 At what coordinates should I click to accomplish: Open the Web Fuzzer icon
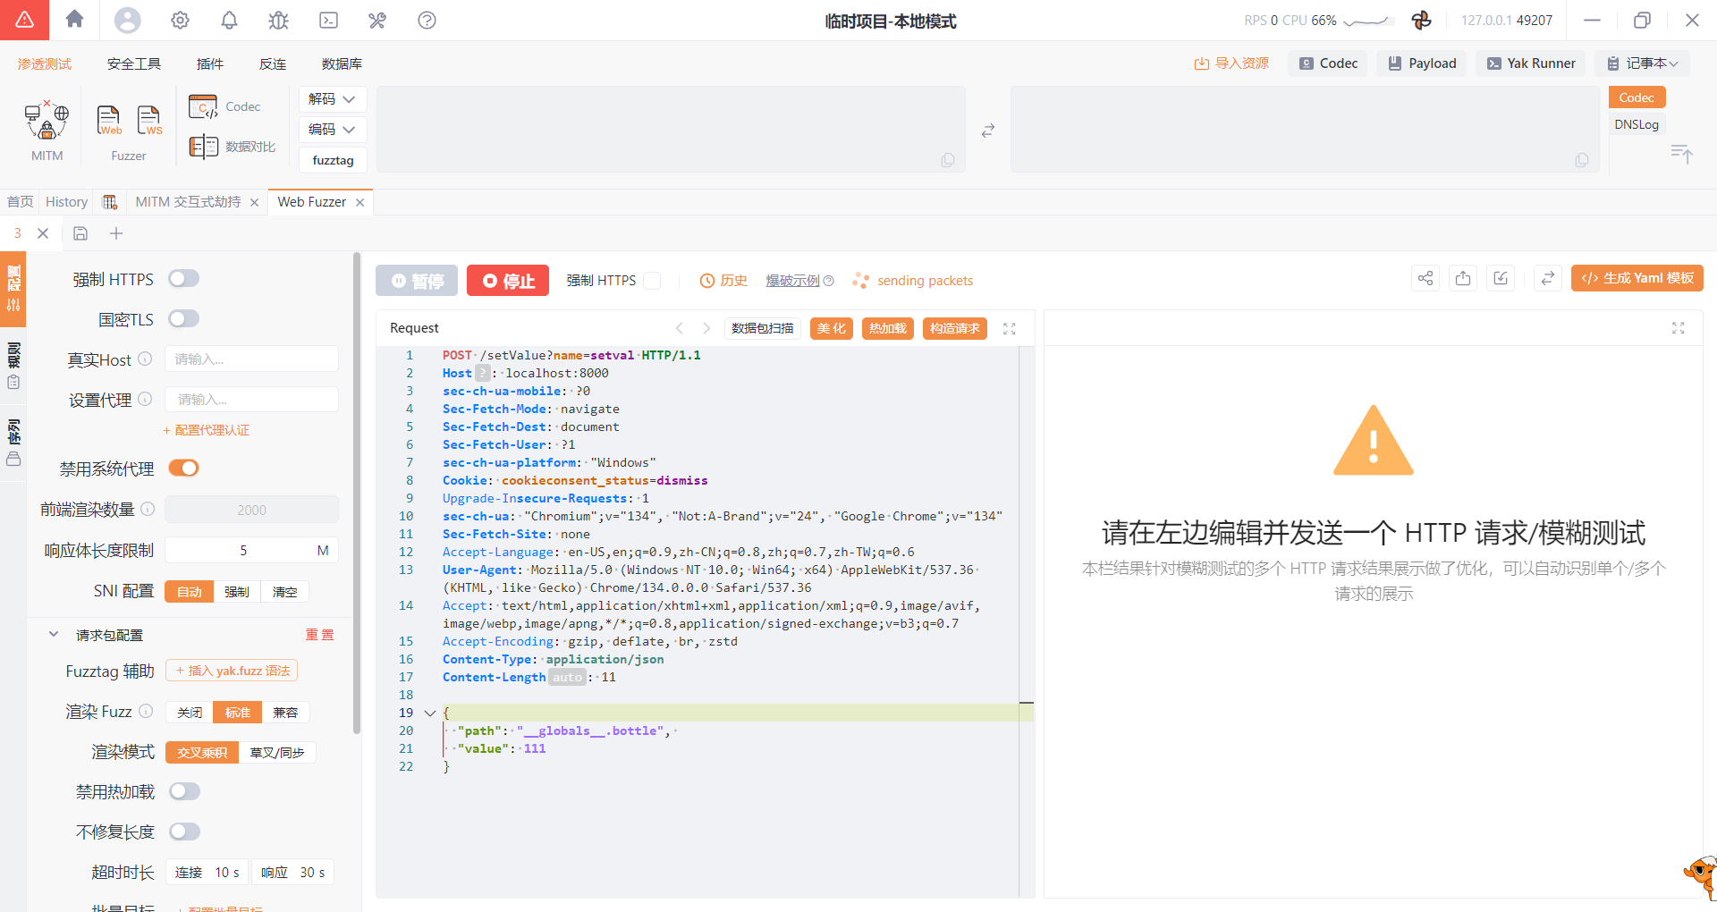point(108,120)
